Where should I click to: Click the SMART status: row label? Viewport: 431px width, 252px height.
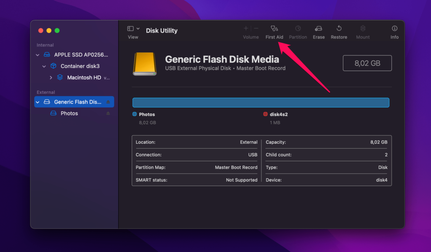[x=152, y=180]
